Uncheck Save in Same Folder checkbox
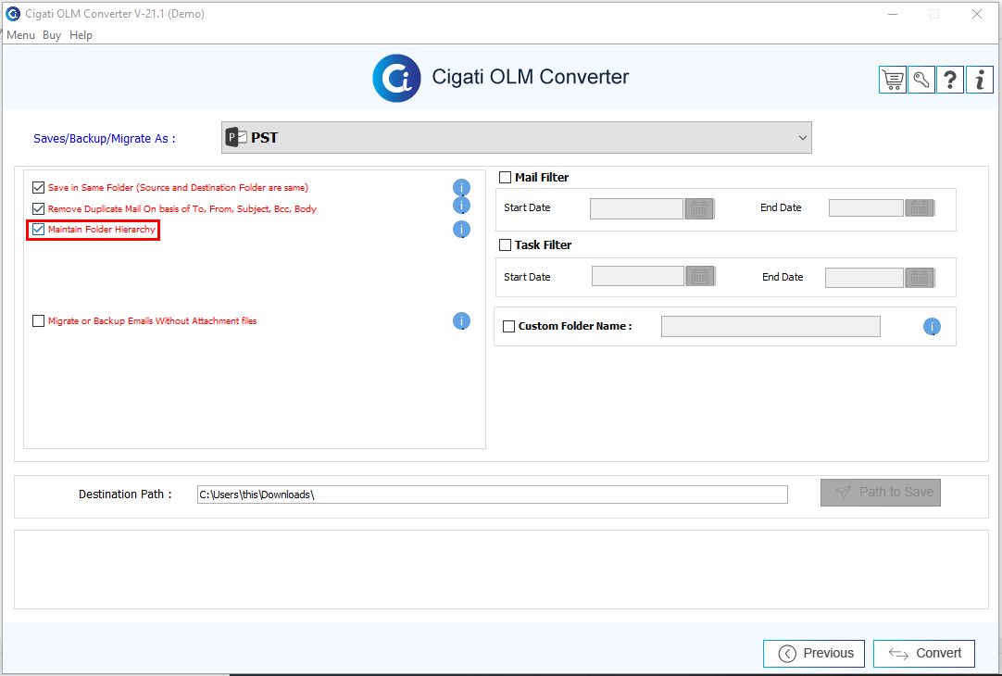Screen dimensions: 1002x676 (x=38, y=188)
